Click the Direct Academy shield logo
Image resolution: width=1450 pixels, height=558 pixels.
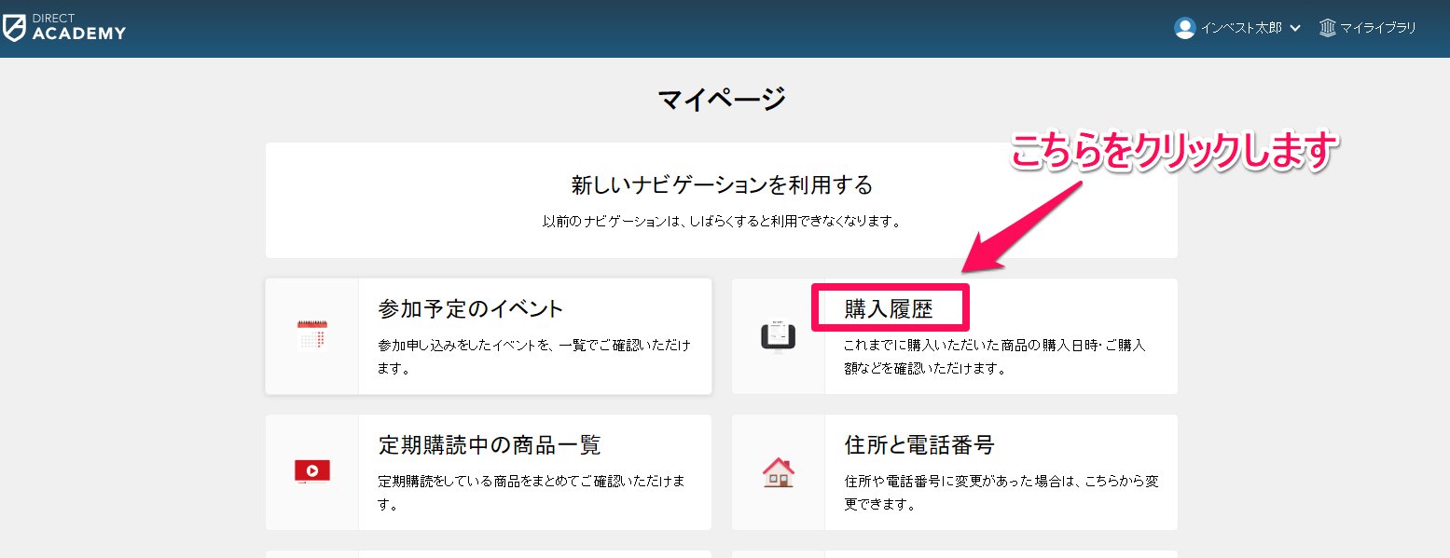[x=14, y=27]
